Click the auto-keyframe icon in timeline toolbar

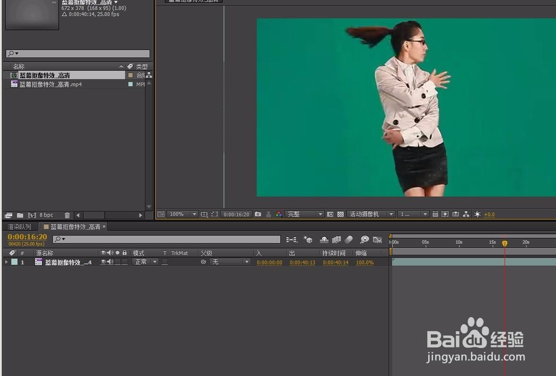tap(378, 240)
